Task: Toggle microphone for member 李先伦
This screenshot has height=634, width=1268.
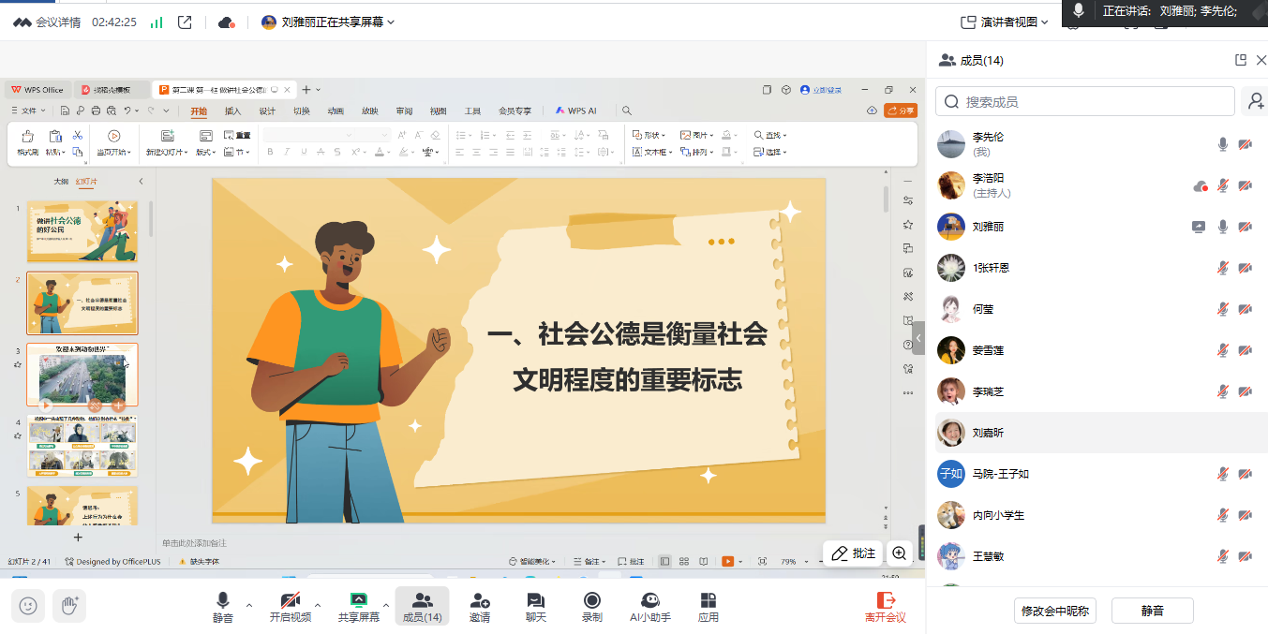Action: coord(1222,144)
